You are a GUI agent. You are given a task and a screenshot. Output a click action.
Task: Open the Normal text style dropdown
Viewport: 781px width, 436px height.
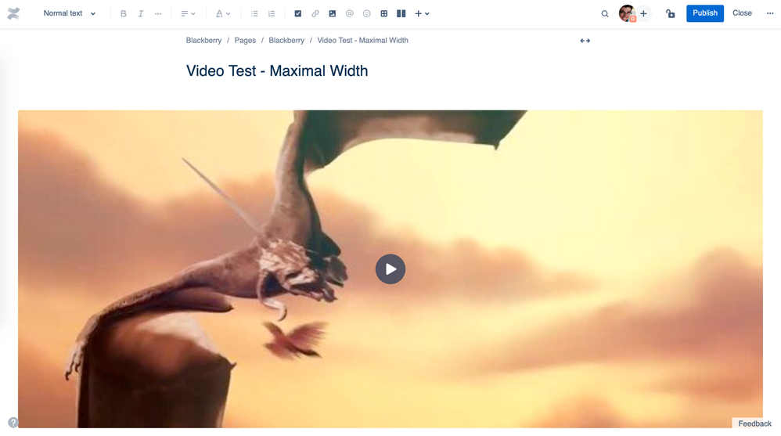pyautogui.click(x=69, y=13)
